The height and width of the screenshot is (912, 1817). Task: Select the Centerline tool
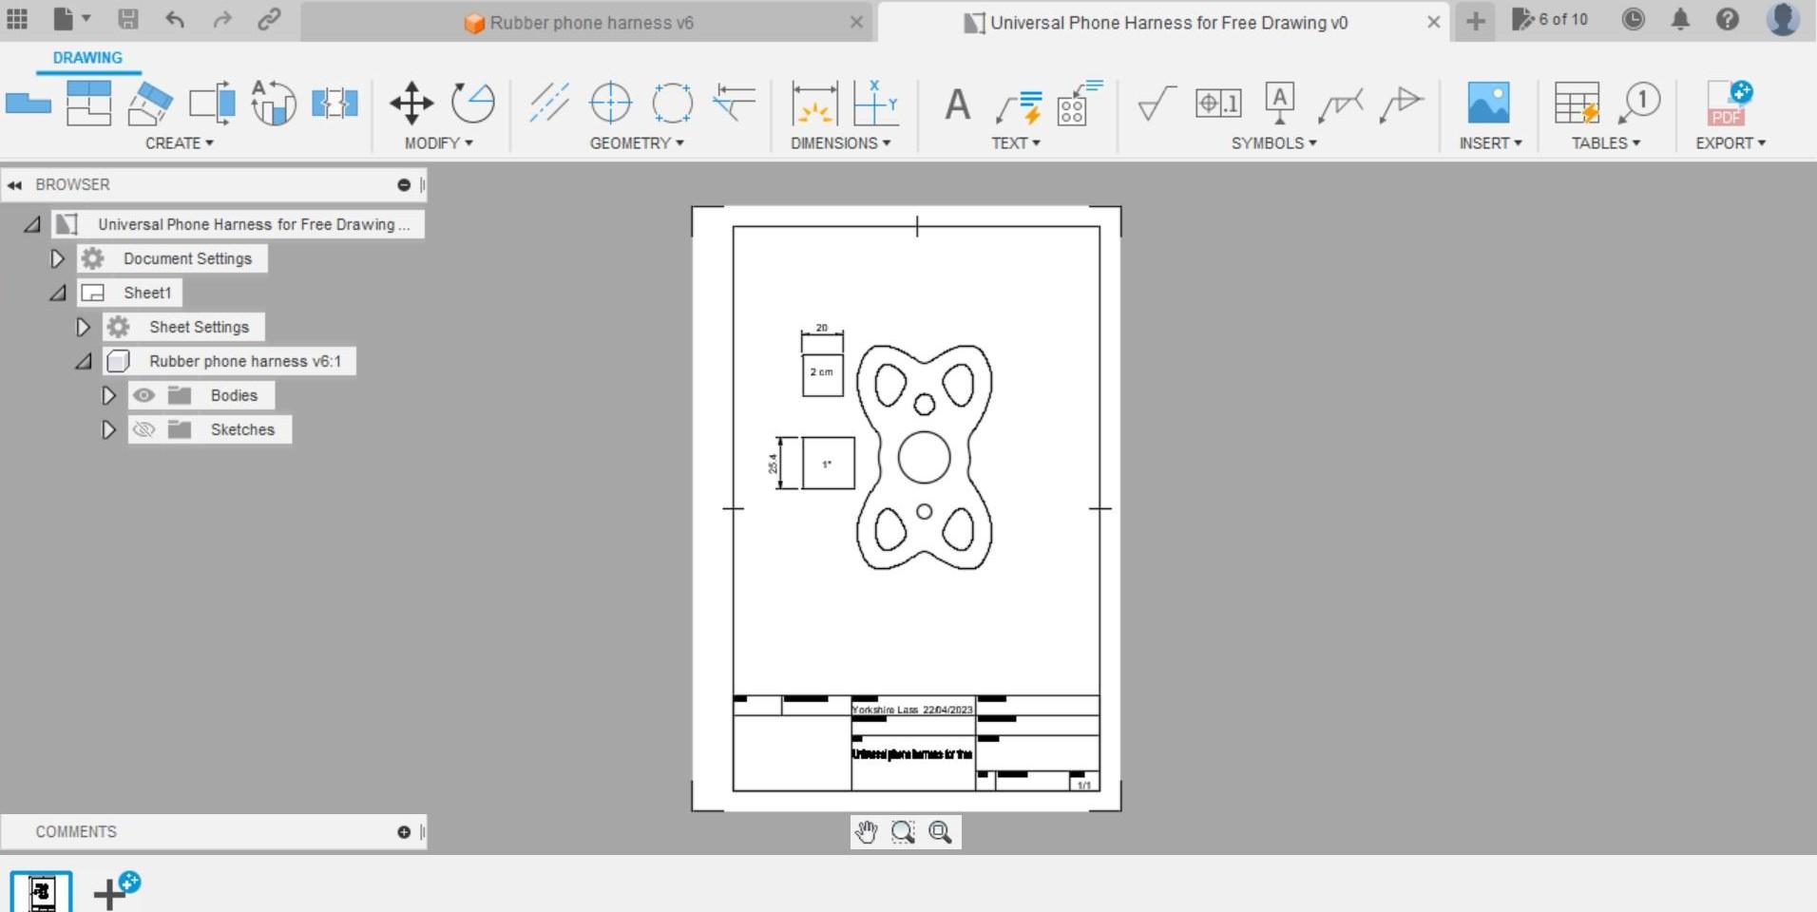coord(549,103)
